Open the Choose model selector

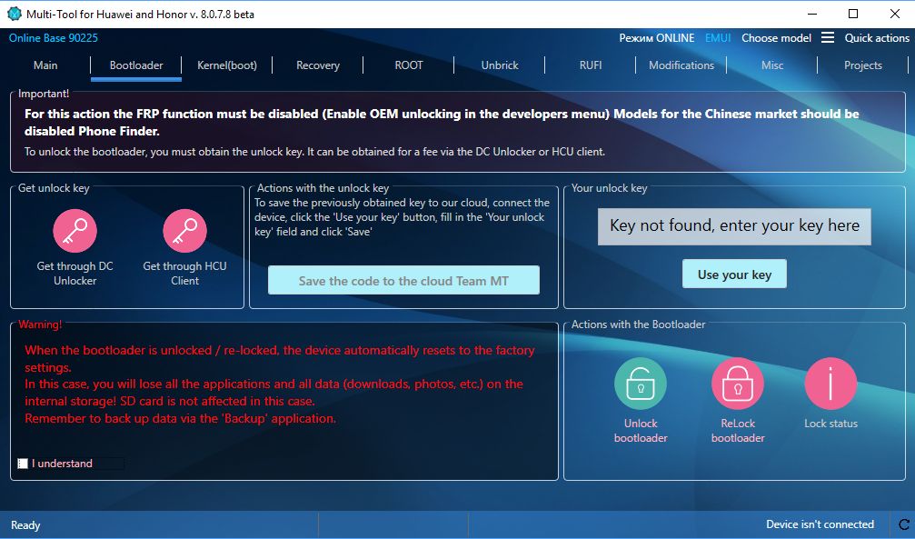pos(777,38)
